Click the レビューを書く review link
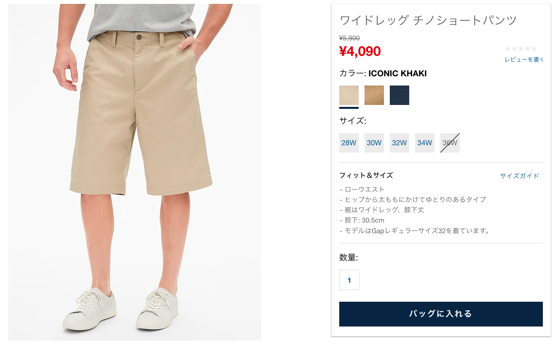 (x=524, y=60)
